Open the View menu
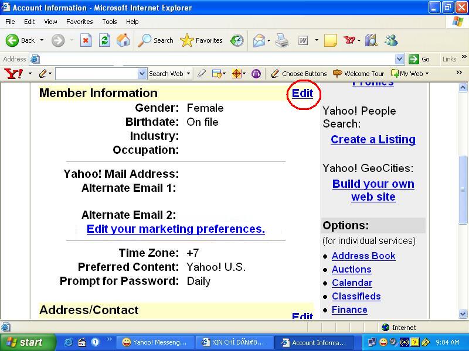The image size is (469, 351). tap(50, 22)
